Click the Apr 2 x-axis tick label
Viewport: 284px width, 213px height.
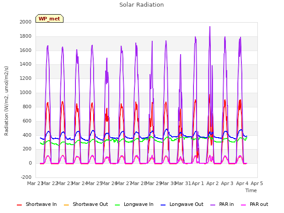pos(213,183)
